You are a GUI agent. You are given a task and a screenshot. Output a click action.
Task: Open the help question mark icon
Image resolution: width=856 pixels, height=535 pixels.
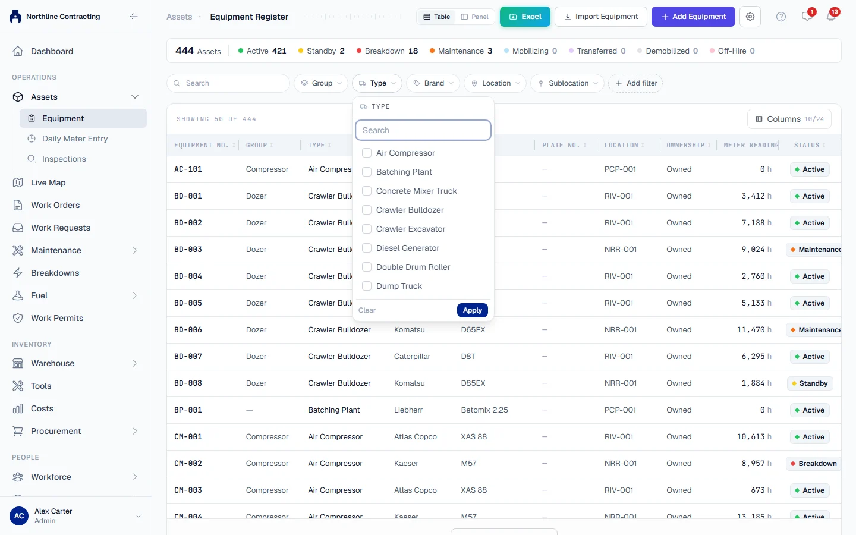(x=781, y=17)
